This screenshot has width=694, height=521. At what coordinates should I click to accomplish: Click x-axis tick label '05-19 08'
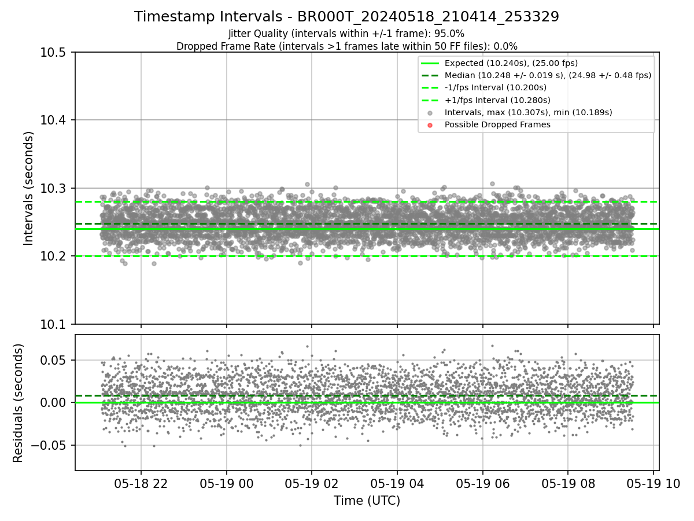click(568, 485)
